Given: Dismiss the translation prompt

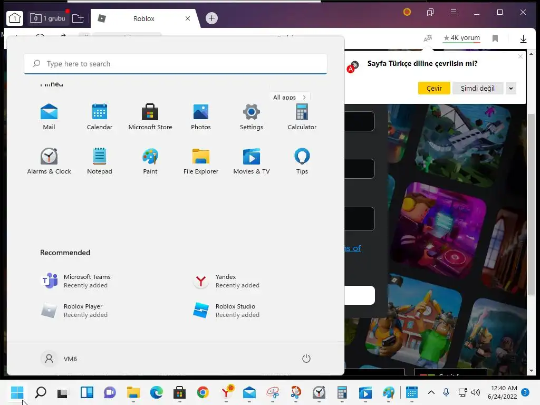Looking at the screenshot, I should [520, 56].
